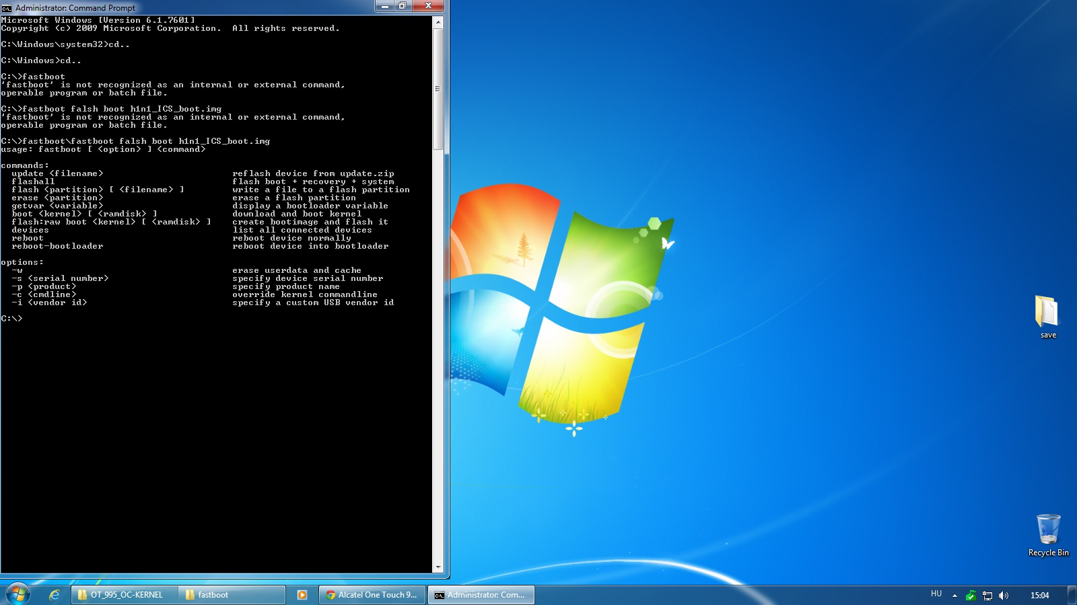Minimize the Command Prompt window

[x=385, y=6]
